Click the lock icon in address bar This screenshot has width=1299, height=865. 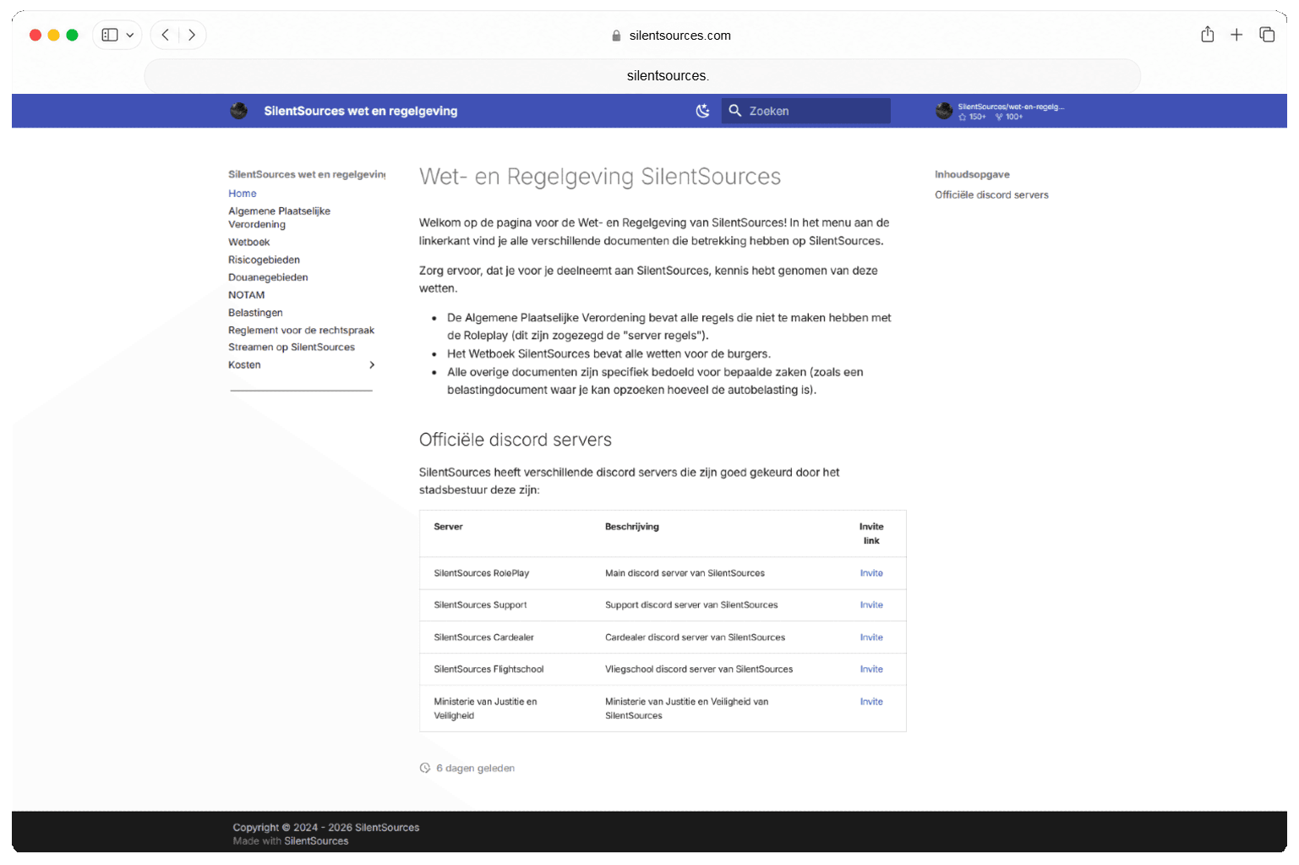point(616,36)
